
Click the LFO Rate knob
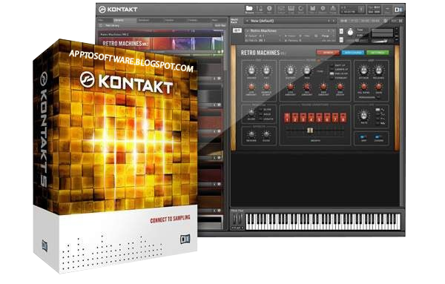pos(363,116)
